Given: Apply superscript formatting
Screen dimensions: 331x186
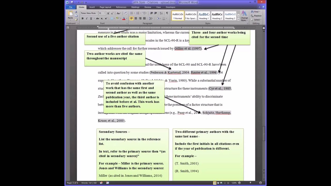Looking at the screenshot, I should pos(106,18).
